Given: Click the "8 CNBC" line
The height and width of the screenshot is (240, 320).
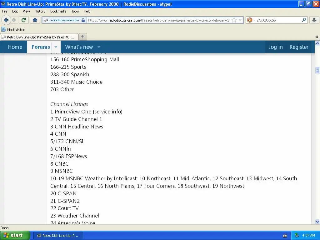Looking at the screenshot, I should click(59, 164).
